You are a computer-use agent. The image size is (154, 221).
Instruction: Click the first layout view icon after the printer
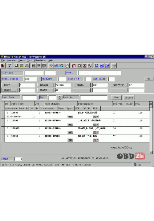pos(34,66)
